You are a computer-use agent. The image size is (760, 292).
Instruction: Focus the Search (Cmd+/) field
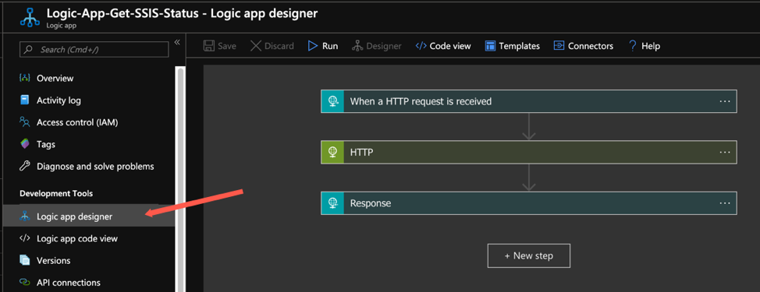pyautogui.click(x=94, y=49)
